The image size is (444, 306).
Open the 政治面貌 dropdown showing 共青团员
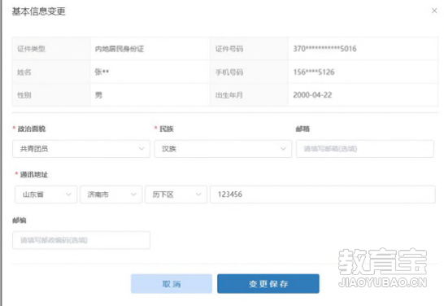(81, 149)
